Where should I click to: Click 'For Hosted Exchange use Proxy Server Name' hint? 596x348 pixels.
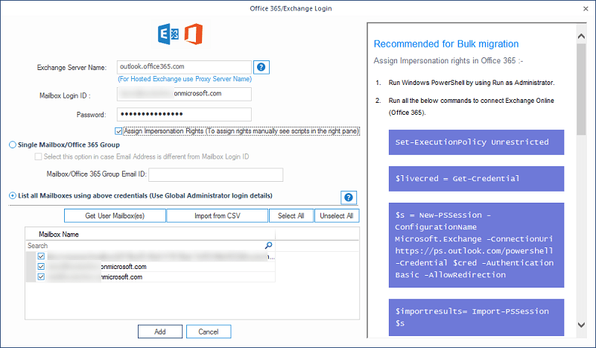[185, 79]
